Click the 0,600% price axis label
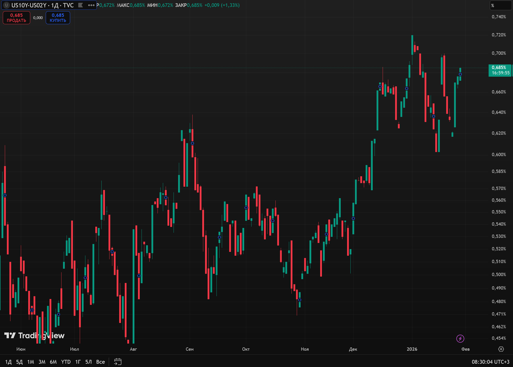513x367 pixels. 498,155
